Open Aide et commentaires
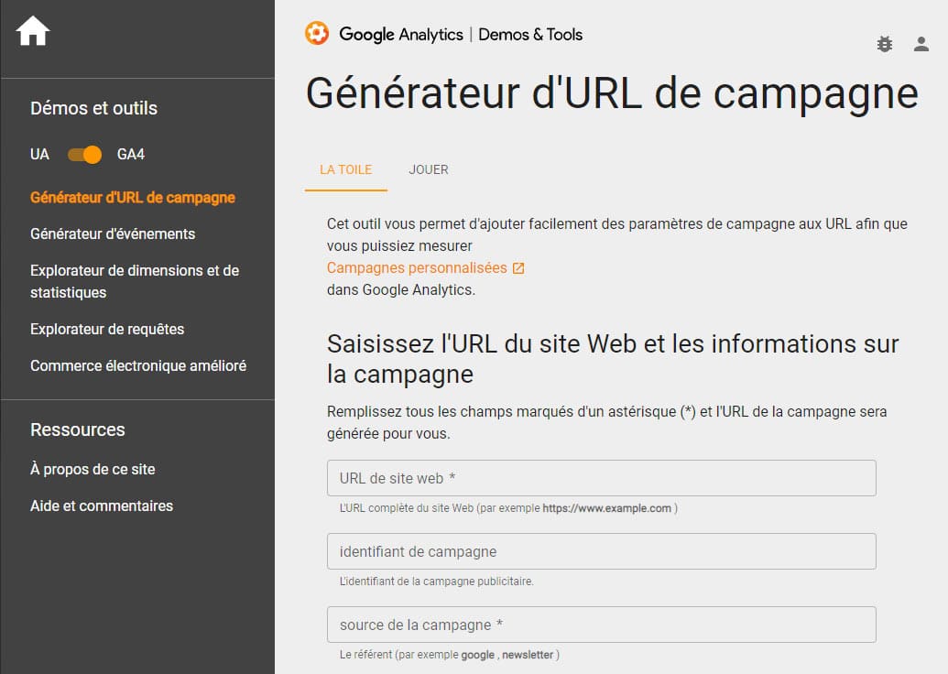Viewport: 948px width, 674px height. pos(102,506)
